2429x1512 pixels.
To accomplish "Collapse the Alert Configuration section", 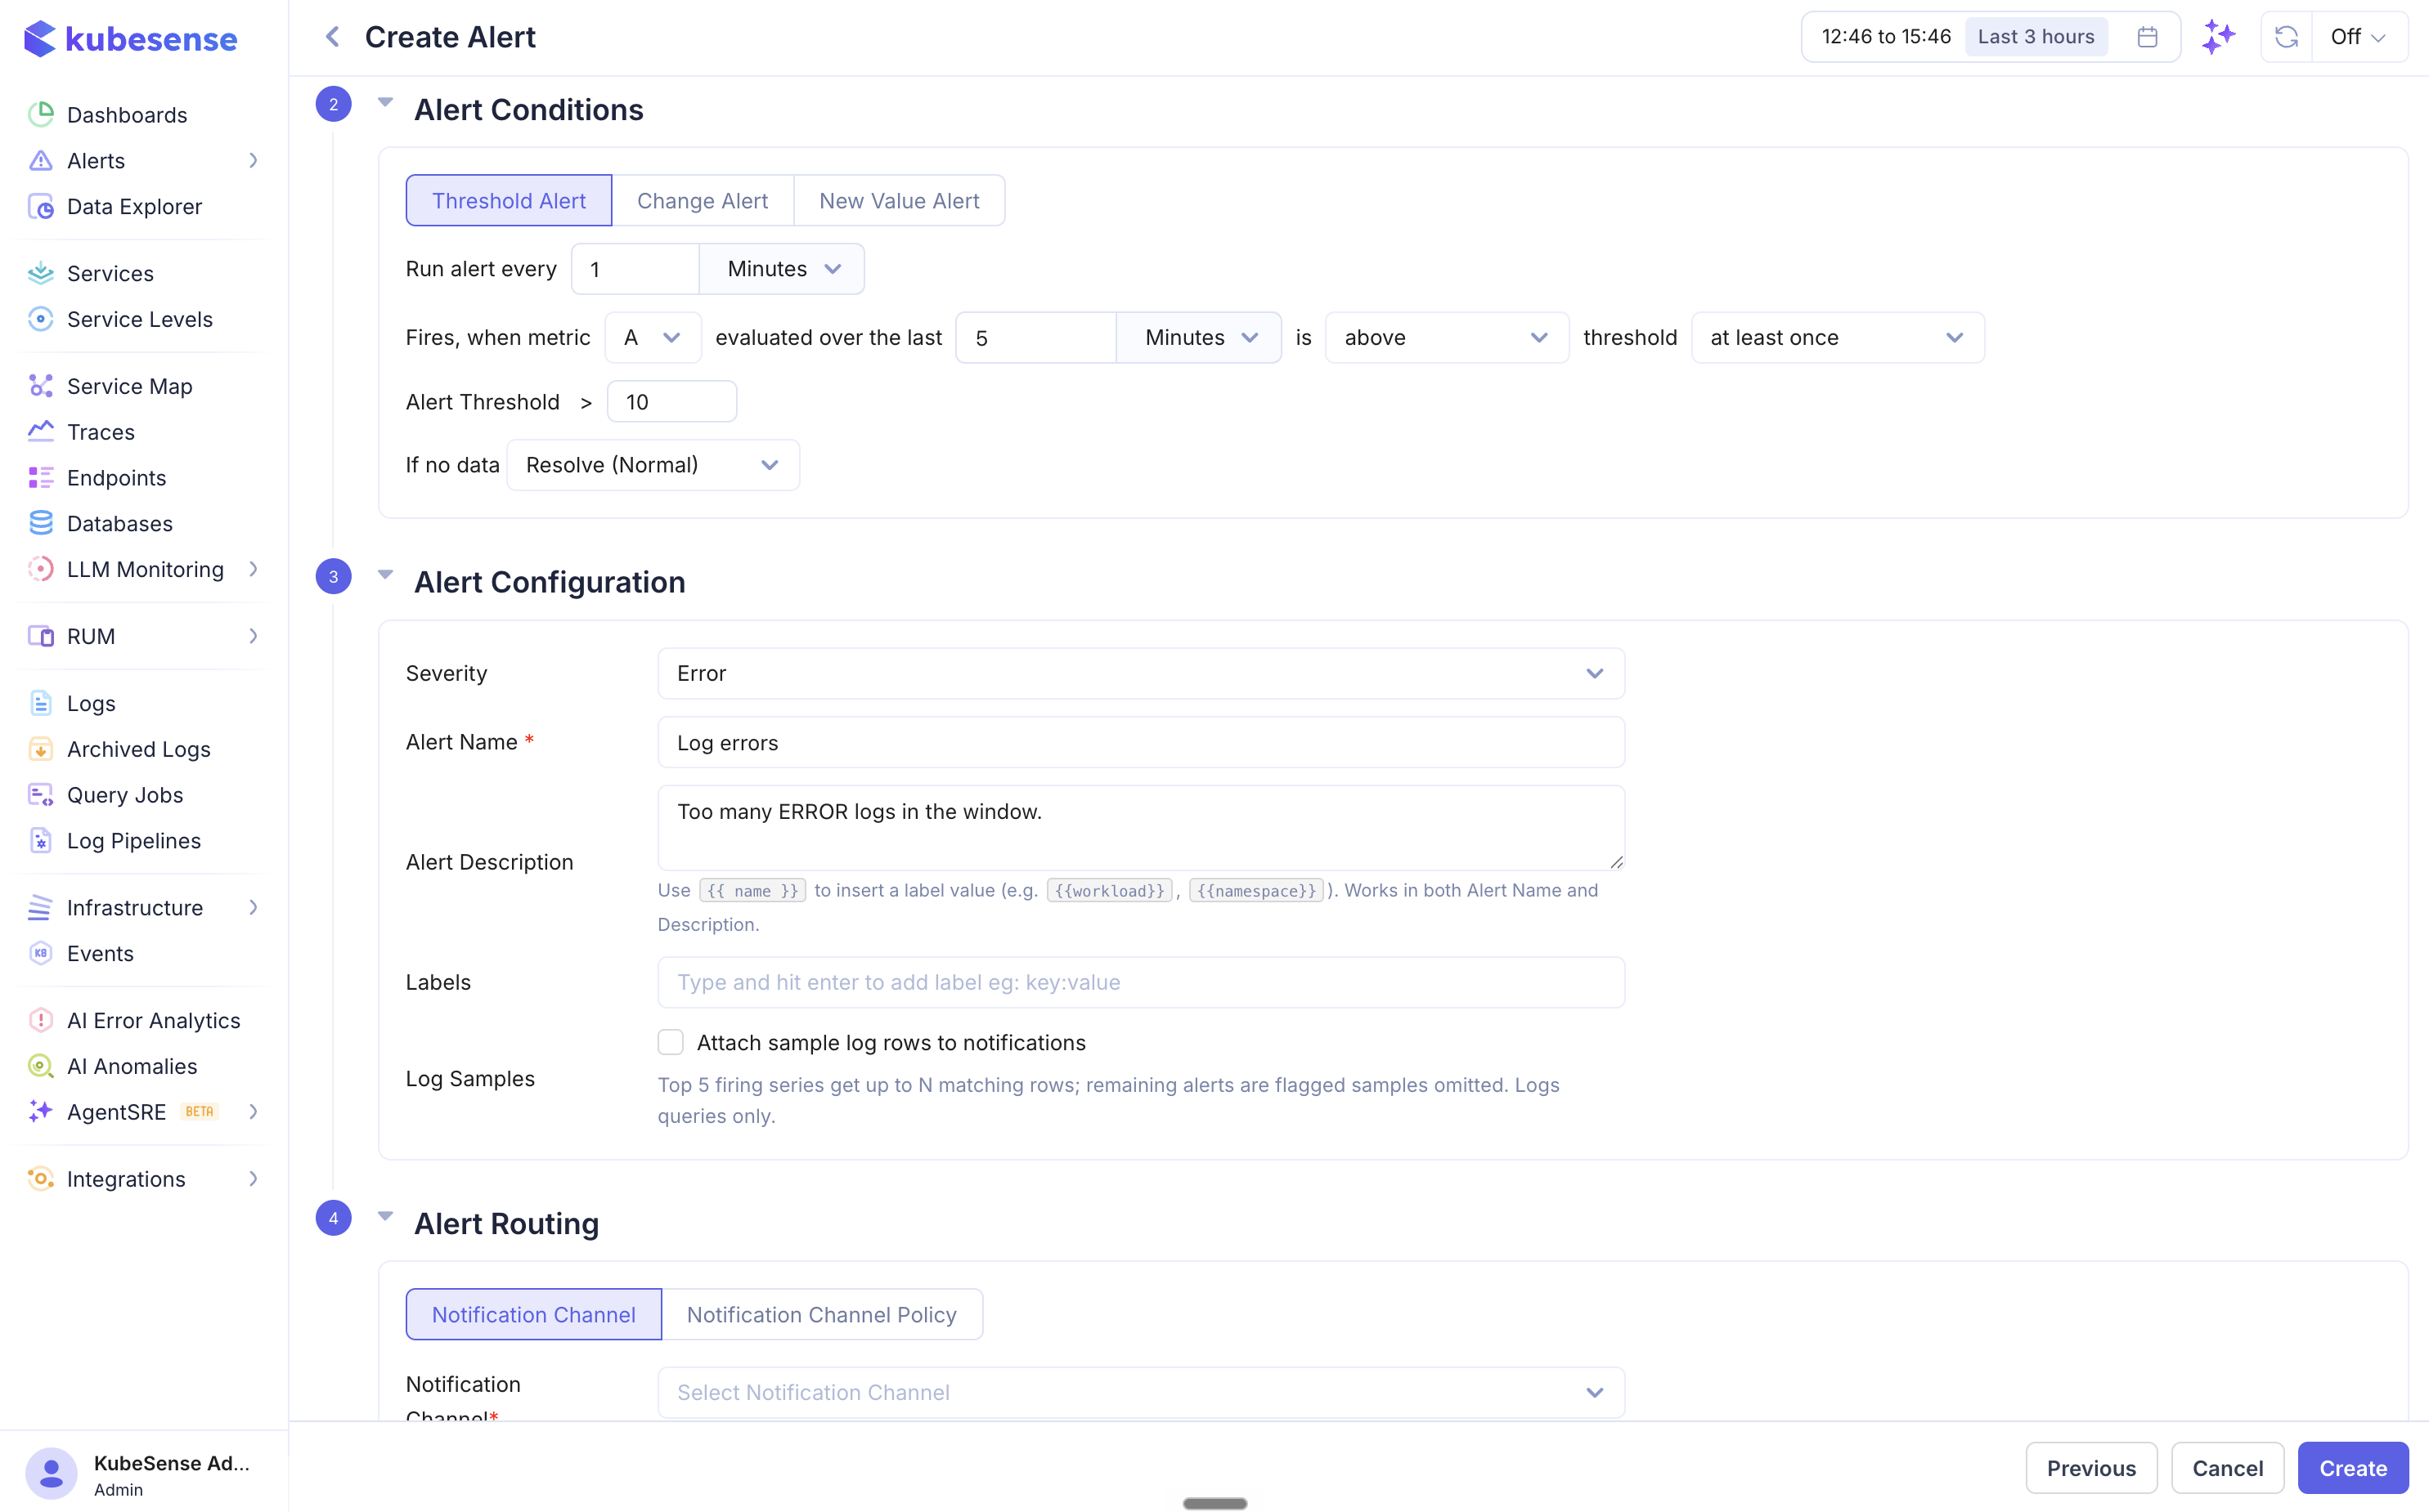I will [385, 575].
